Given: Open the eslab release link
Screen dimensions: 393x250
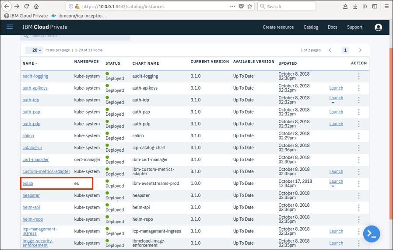Looking at the screenshot, I should pos(28,184).
